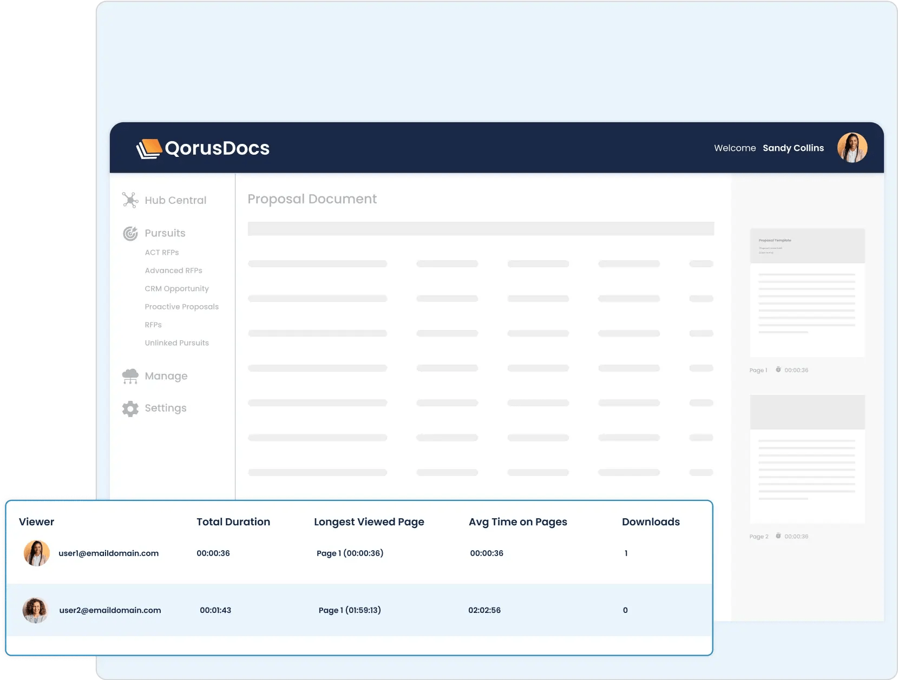The width and height of the screenshot is (898, 680).
Task: Click the user2@emaildomain.com link
Action: click(x=110, y=610)
